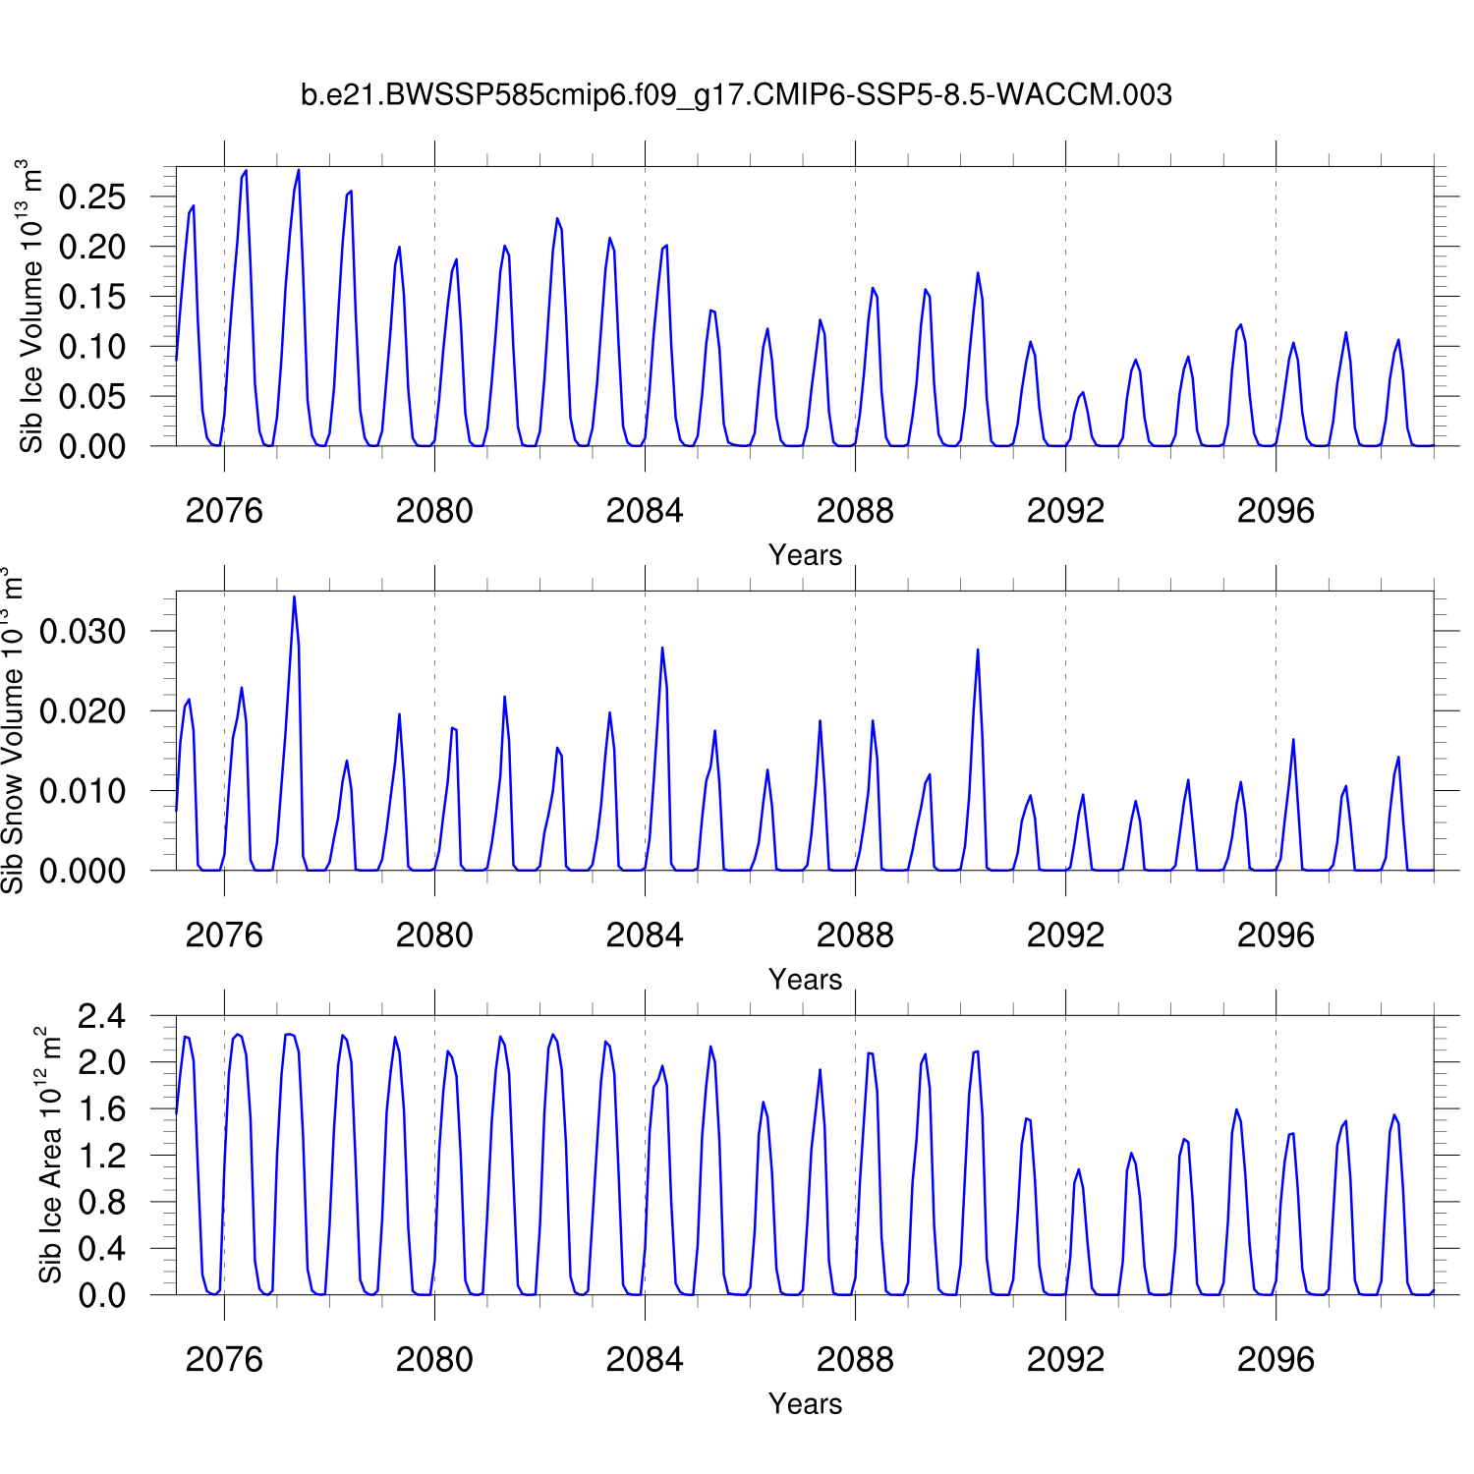Select the Sib Snow Volume y-axis label
Image resolution: width=1474 pixels, height=1474 pixels.
click(12, 730)
